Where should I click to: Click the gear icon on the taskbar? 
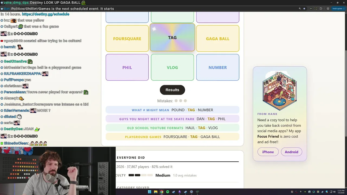[191, 192]
